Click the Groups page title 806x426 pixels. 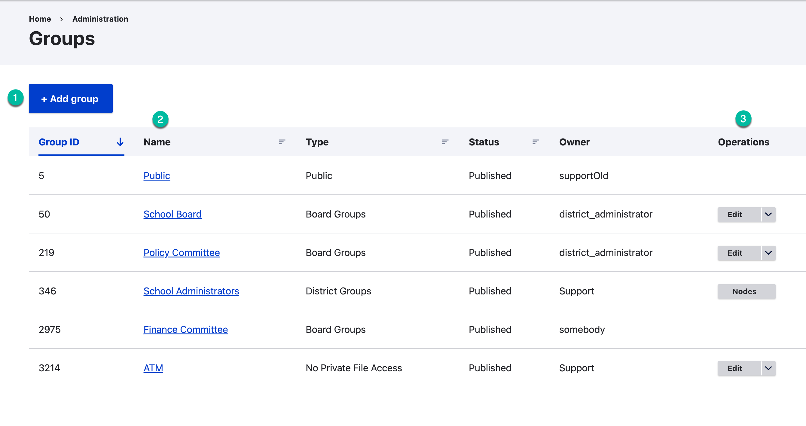[62, 39]
